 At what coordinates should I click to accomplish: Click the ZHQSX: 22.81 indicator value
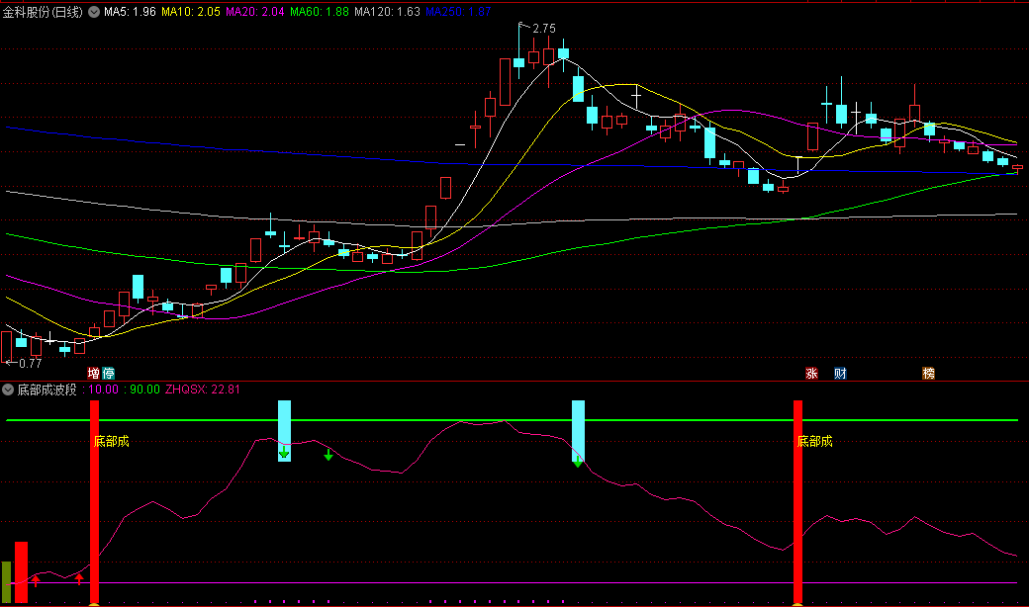click(x=203, y=390)
